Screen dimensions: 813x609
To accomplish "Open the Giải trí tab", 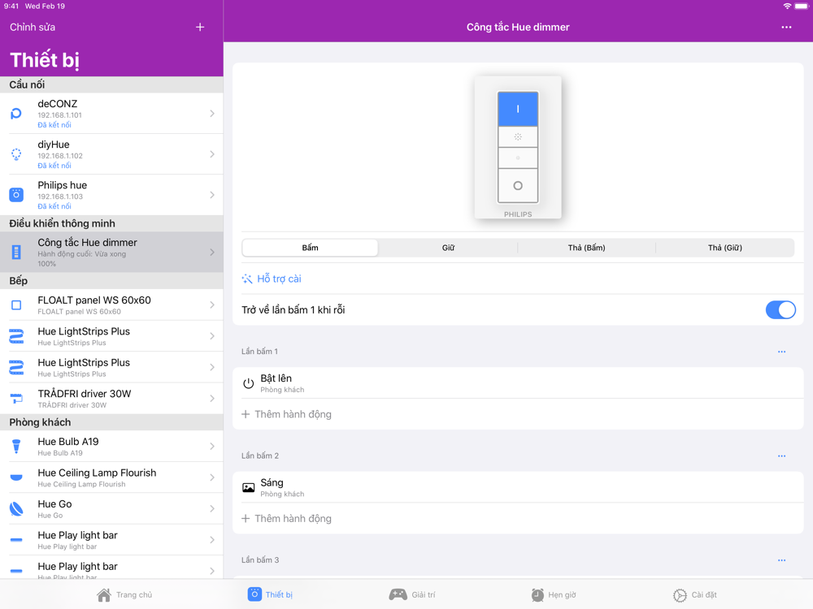I will [x=412, y=594].
